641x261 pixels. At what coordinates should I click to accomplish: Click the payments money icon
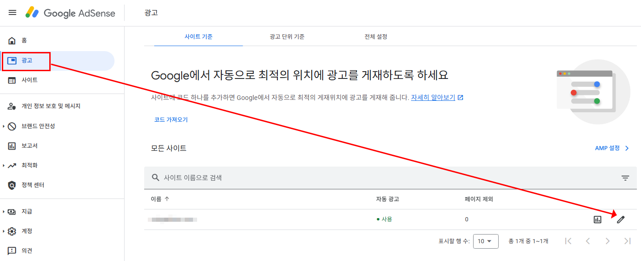12,212
